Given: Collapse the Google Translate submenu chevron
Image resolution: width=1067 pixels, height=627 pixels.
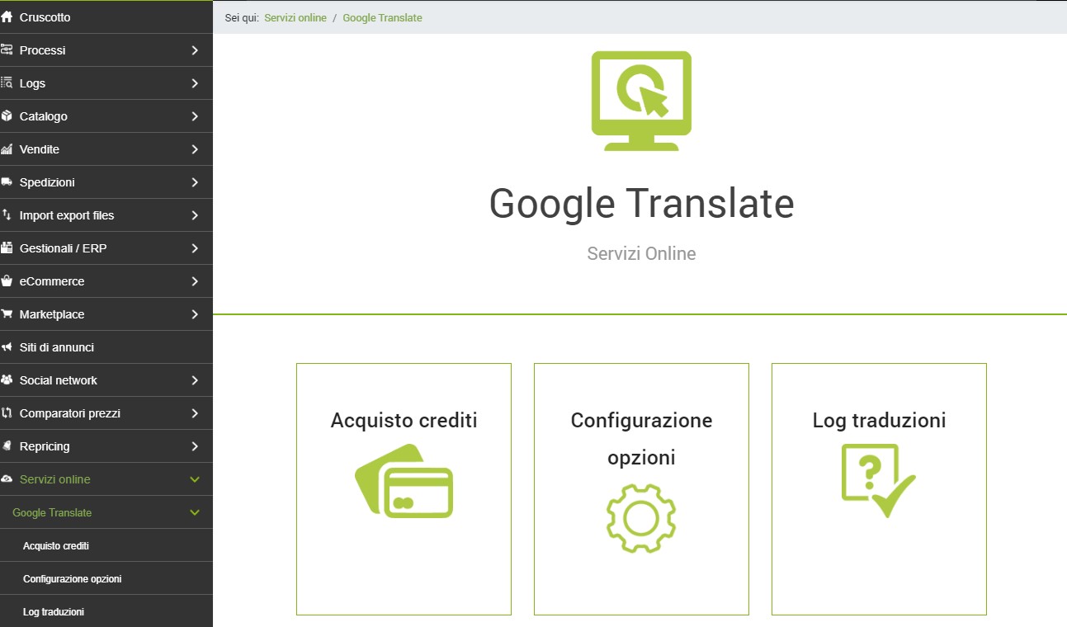Looking at the screenshot, I should click(195, 512).
